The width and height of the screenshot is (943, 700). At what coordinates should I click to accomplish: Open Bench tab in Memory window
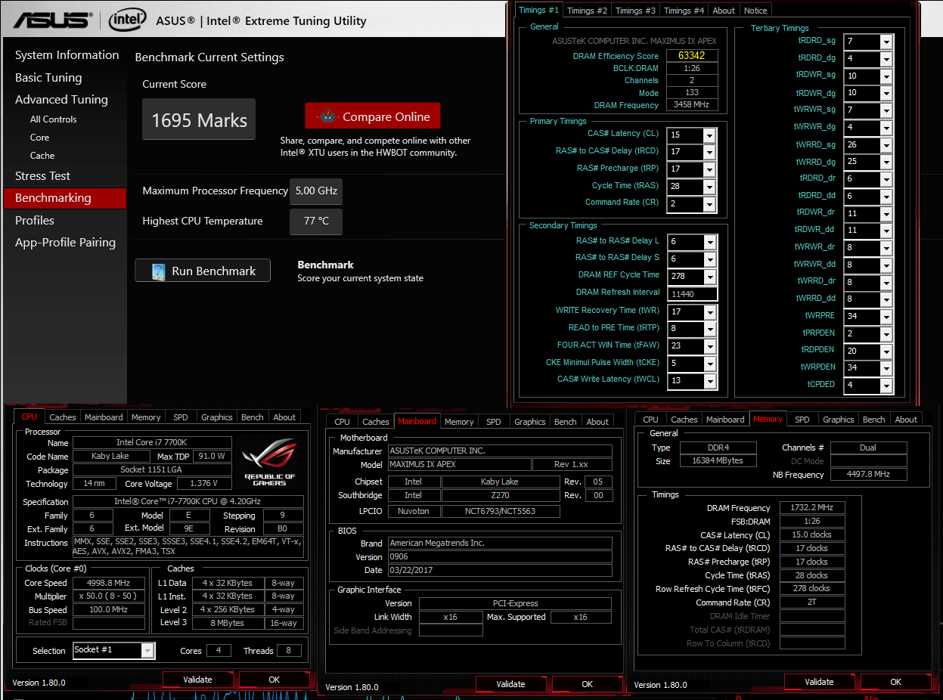[x=873, y=420]
